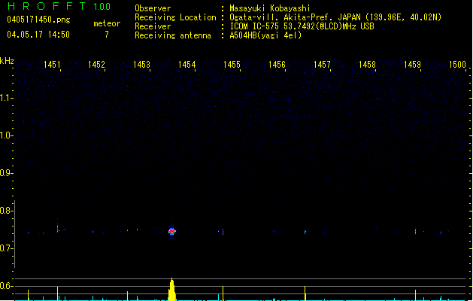Click the meteor count label
Image resolution: width=473 pixels, height=301 pixels.
coord(107,23)
